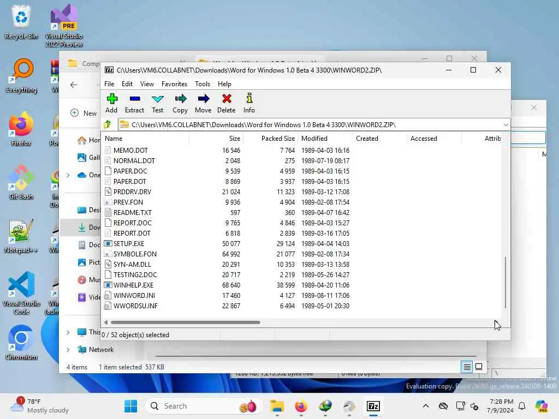Sort by Modified column header
The width and height of the screenshot is (559, 419).
click(x=325, y=139)
